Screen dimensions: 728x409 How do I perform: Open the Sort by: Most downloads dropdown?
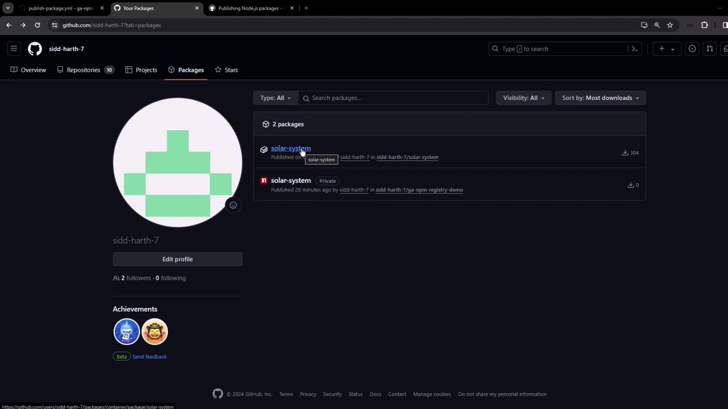pyautogui.click(x=600, y=98)
